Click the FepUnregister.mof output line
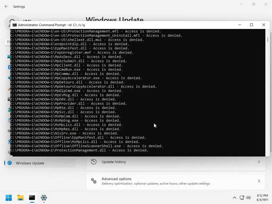 (72, 53)
